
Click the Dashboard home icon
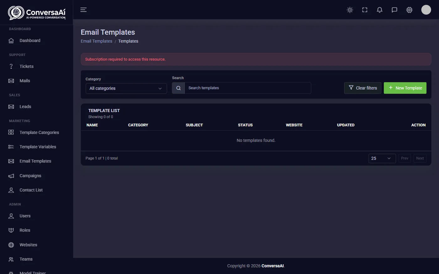pos(11,41)
